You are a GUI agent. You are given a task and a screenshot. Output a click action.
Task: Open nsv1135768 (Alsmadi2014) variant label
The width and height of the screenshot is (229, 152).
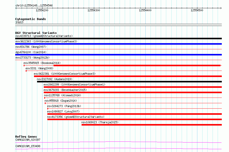[x=63, y=95]
